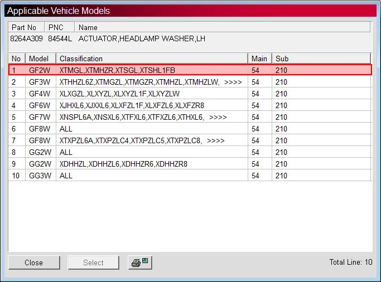Click ALL classification in row 10
This screenshot has height=282, width=381.
pos(66,176)
